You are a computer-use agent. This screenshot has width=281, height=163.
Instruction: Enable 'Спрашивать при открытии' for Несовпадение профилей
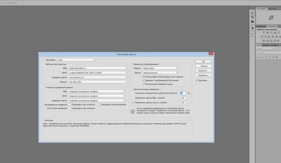point(70,105)
